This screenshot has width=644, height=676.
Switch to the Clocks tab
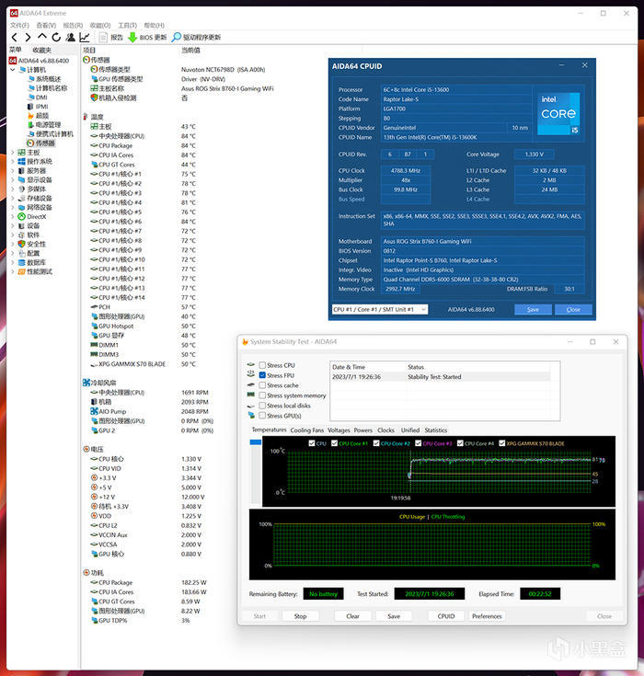pos(385,430)
